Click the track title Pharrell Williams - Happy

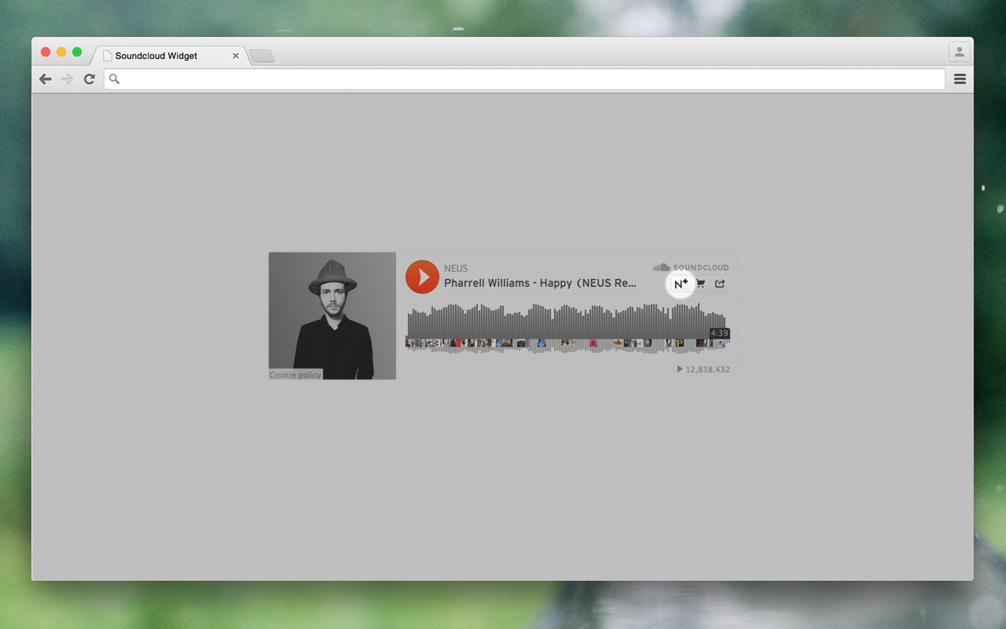click(540, 283)
